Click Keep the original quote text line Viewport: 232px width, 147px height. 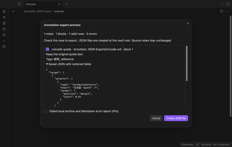65,54
